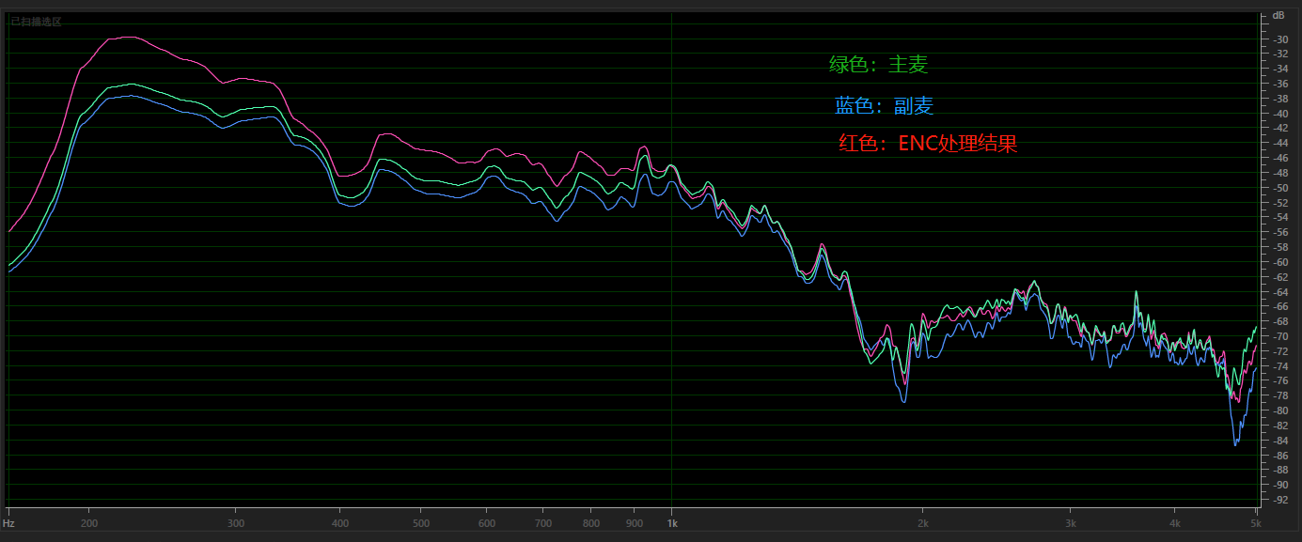Click the "-86" decibel scale value
The width and height of the screenshot is (1302, 542).
tap(1279, 456)
